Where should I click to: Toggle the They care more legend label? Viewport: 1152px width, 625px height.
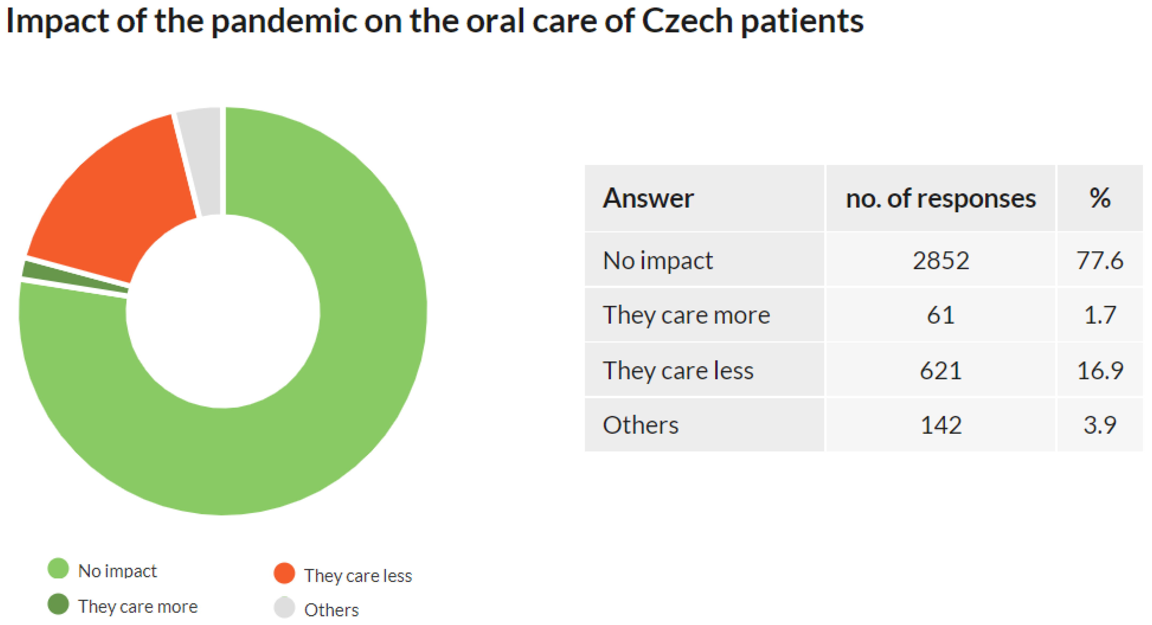[x=138, y=607]
